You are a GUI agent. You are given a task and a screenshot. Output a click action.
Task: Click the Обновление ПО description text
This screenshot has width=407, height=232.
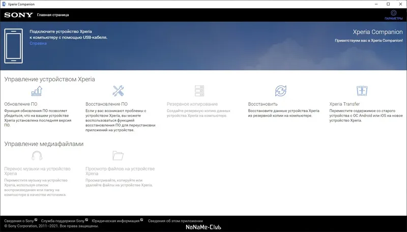[x=38, y=118]
